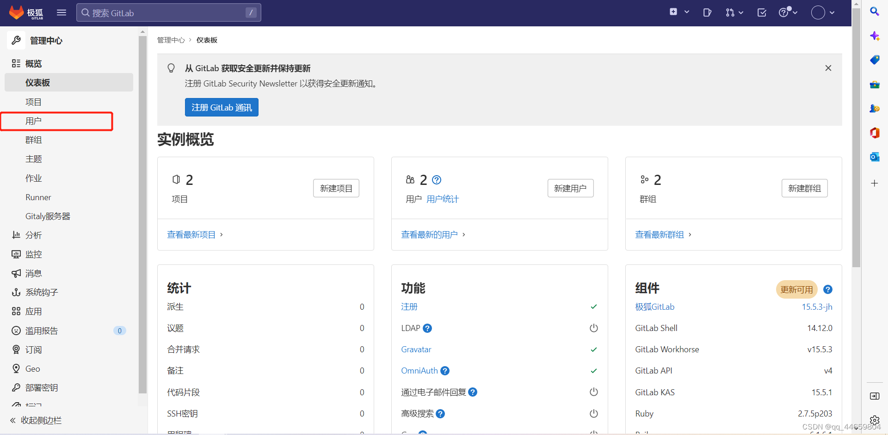Viewport: 888px width, 435px height.
Task: Open 滥用报告 abuse reports
Action: pos(69,331)
